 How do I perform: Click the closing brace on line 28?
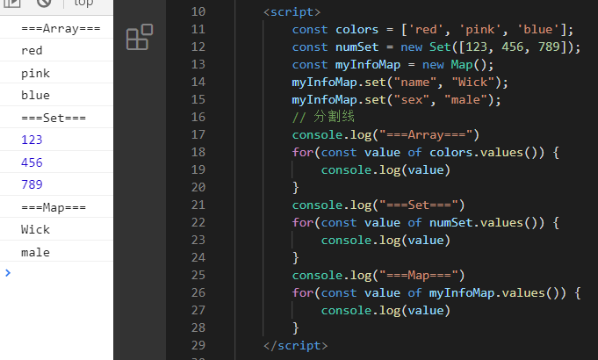(296, 328)
